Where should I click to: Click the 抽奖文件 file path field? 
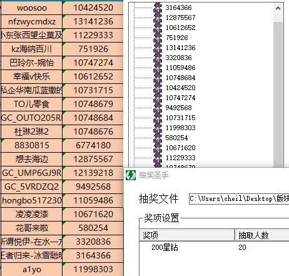pyautogui.click(x=239, y=199)
